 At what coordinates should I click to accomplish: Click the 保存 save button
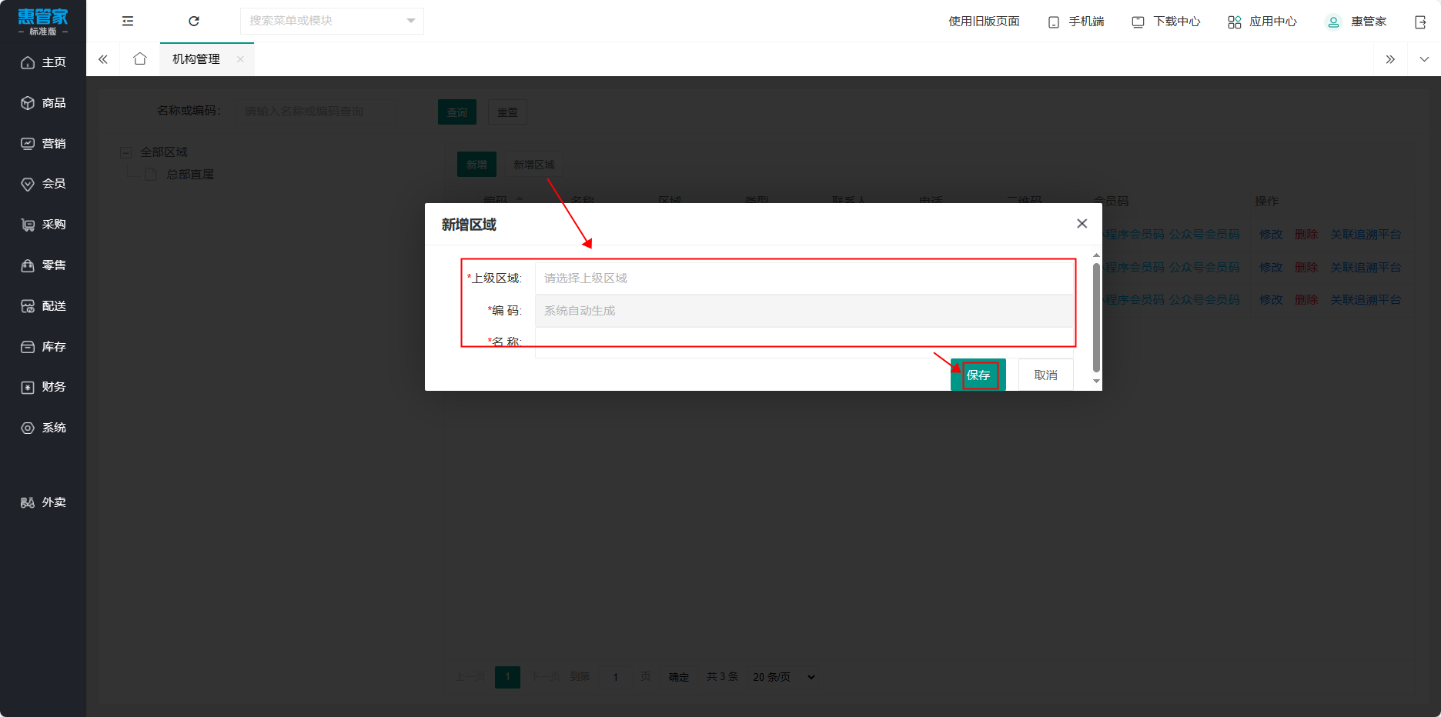click(x=978, y=375)
